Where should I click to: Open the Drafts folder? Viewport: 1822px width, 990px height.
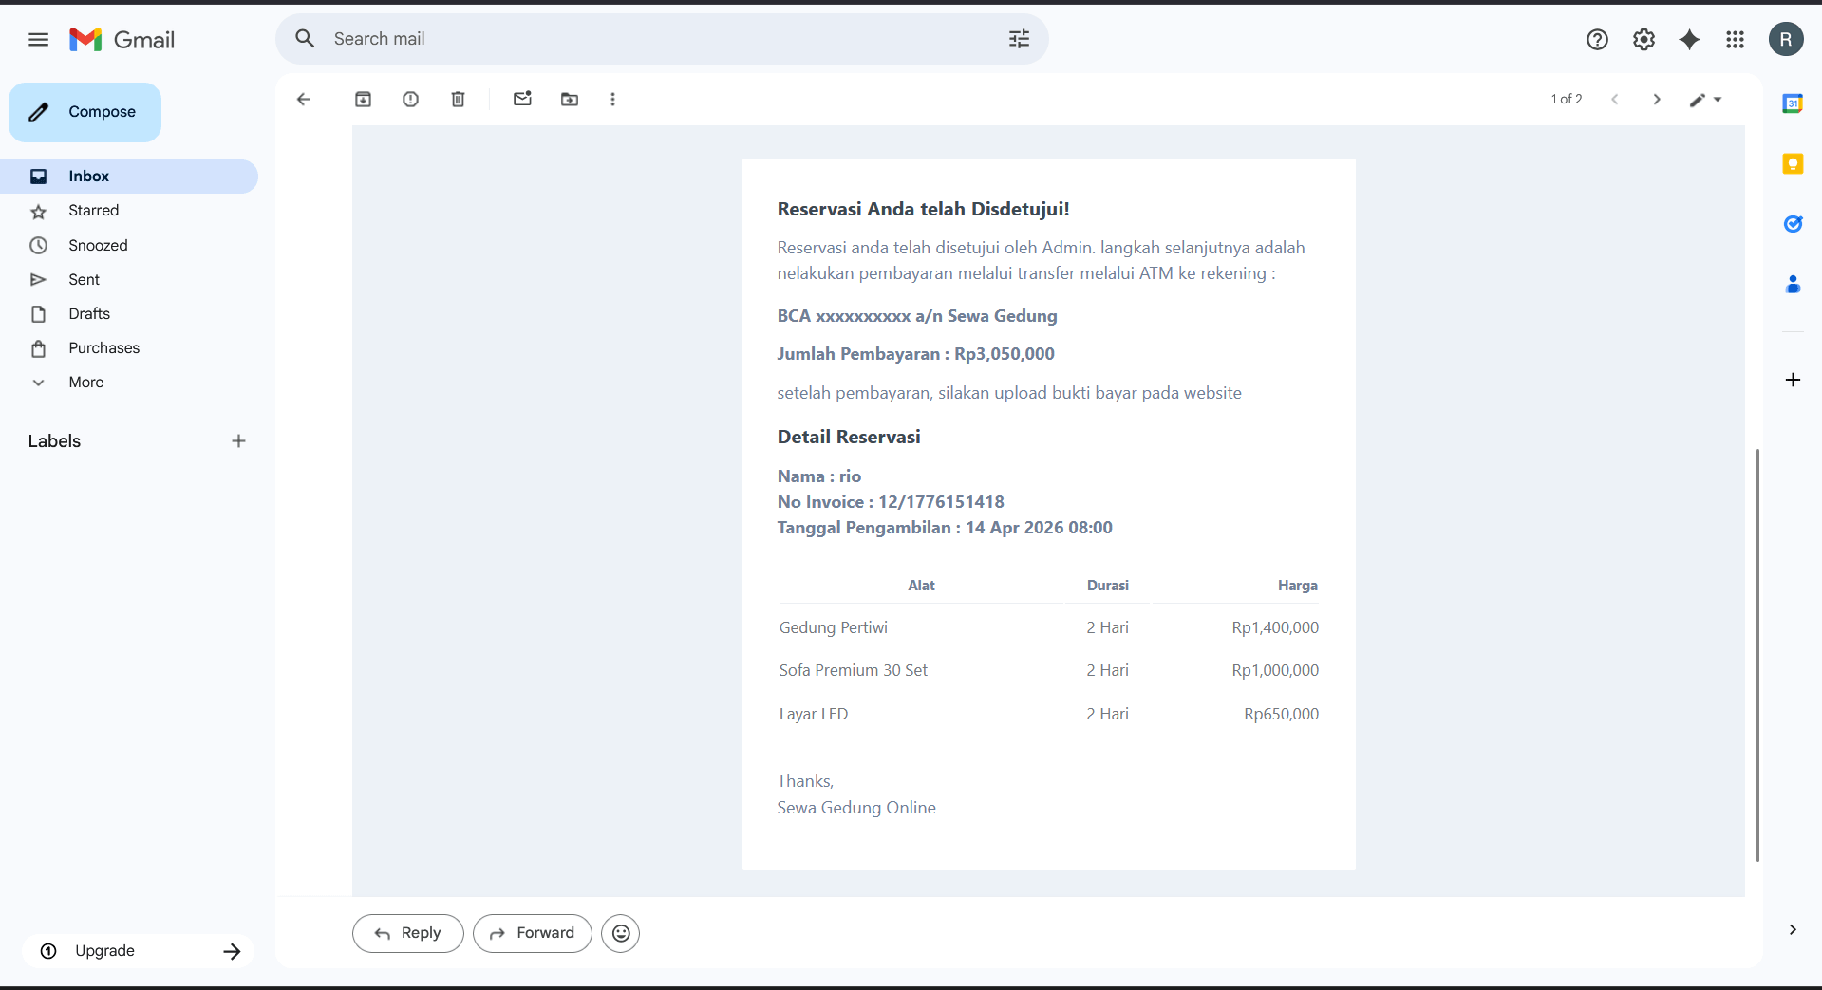click(x=129, y=313)
